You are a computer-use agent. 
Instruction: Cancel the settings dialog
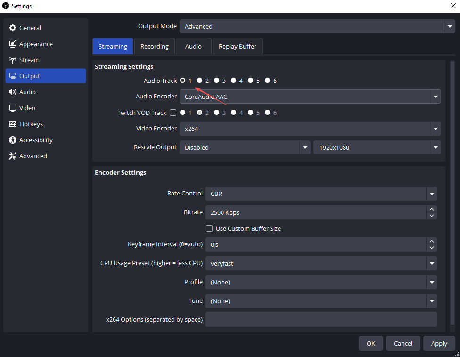403,343
